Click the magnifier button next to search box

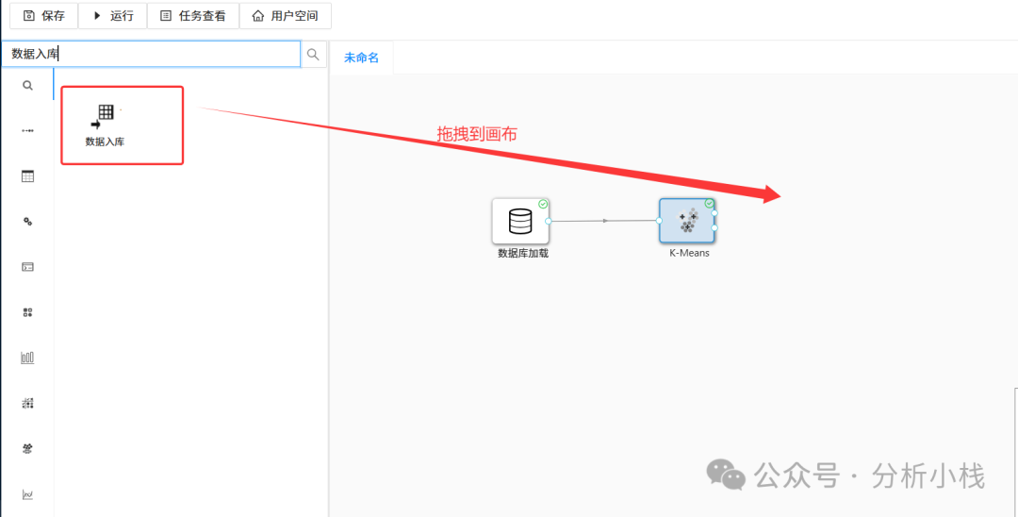click(x=314, y=54)
